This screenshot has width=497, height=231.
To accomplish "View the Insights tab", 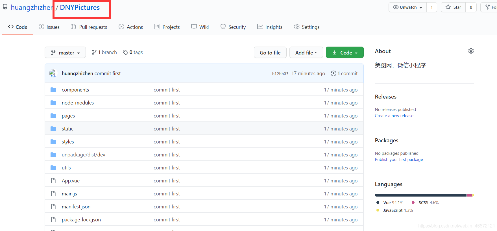I will [x=270, y=27].
